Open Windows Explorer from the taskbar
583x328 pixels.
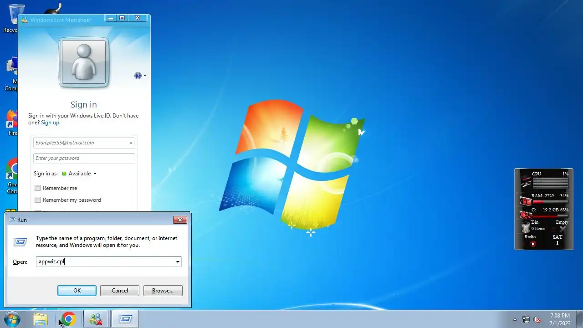(41, 319)
